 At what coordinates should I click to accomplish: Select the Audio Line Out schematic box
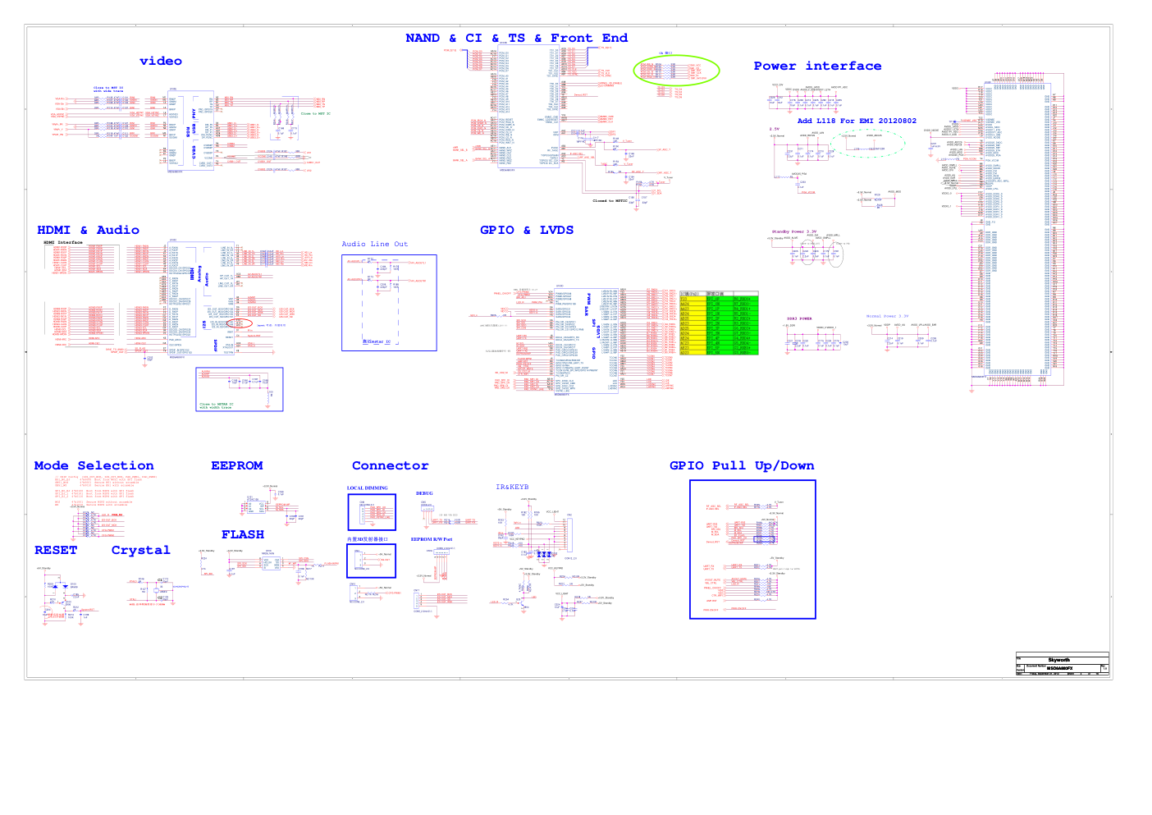click(389, 303)
